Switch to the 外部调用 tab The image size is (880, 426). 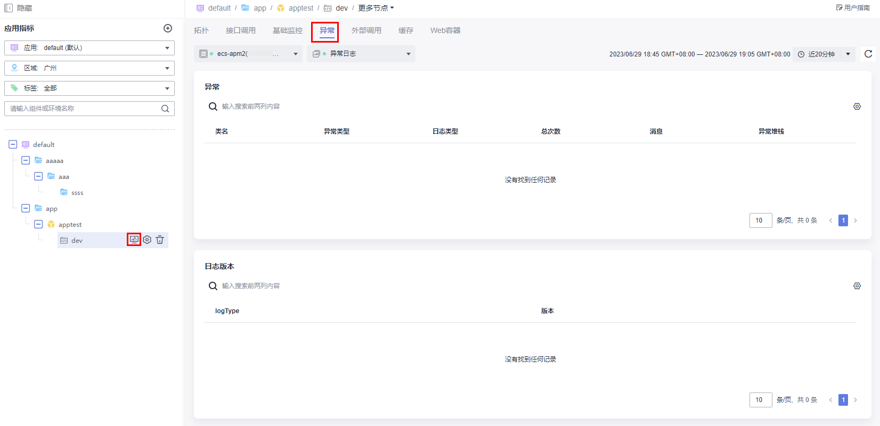pos(366,30)
